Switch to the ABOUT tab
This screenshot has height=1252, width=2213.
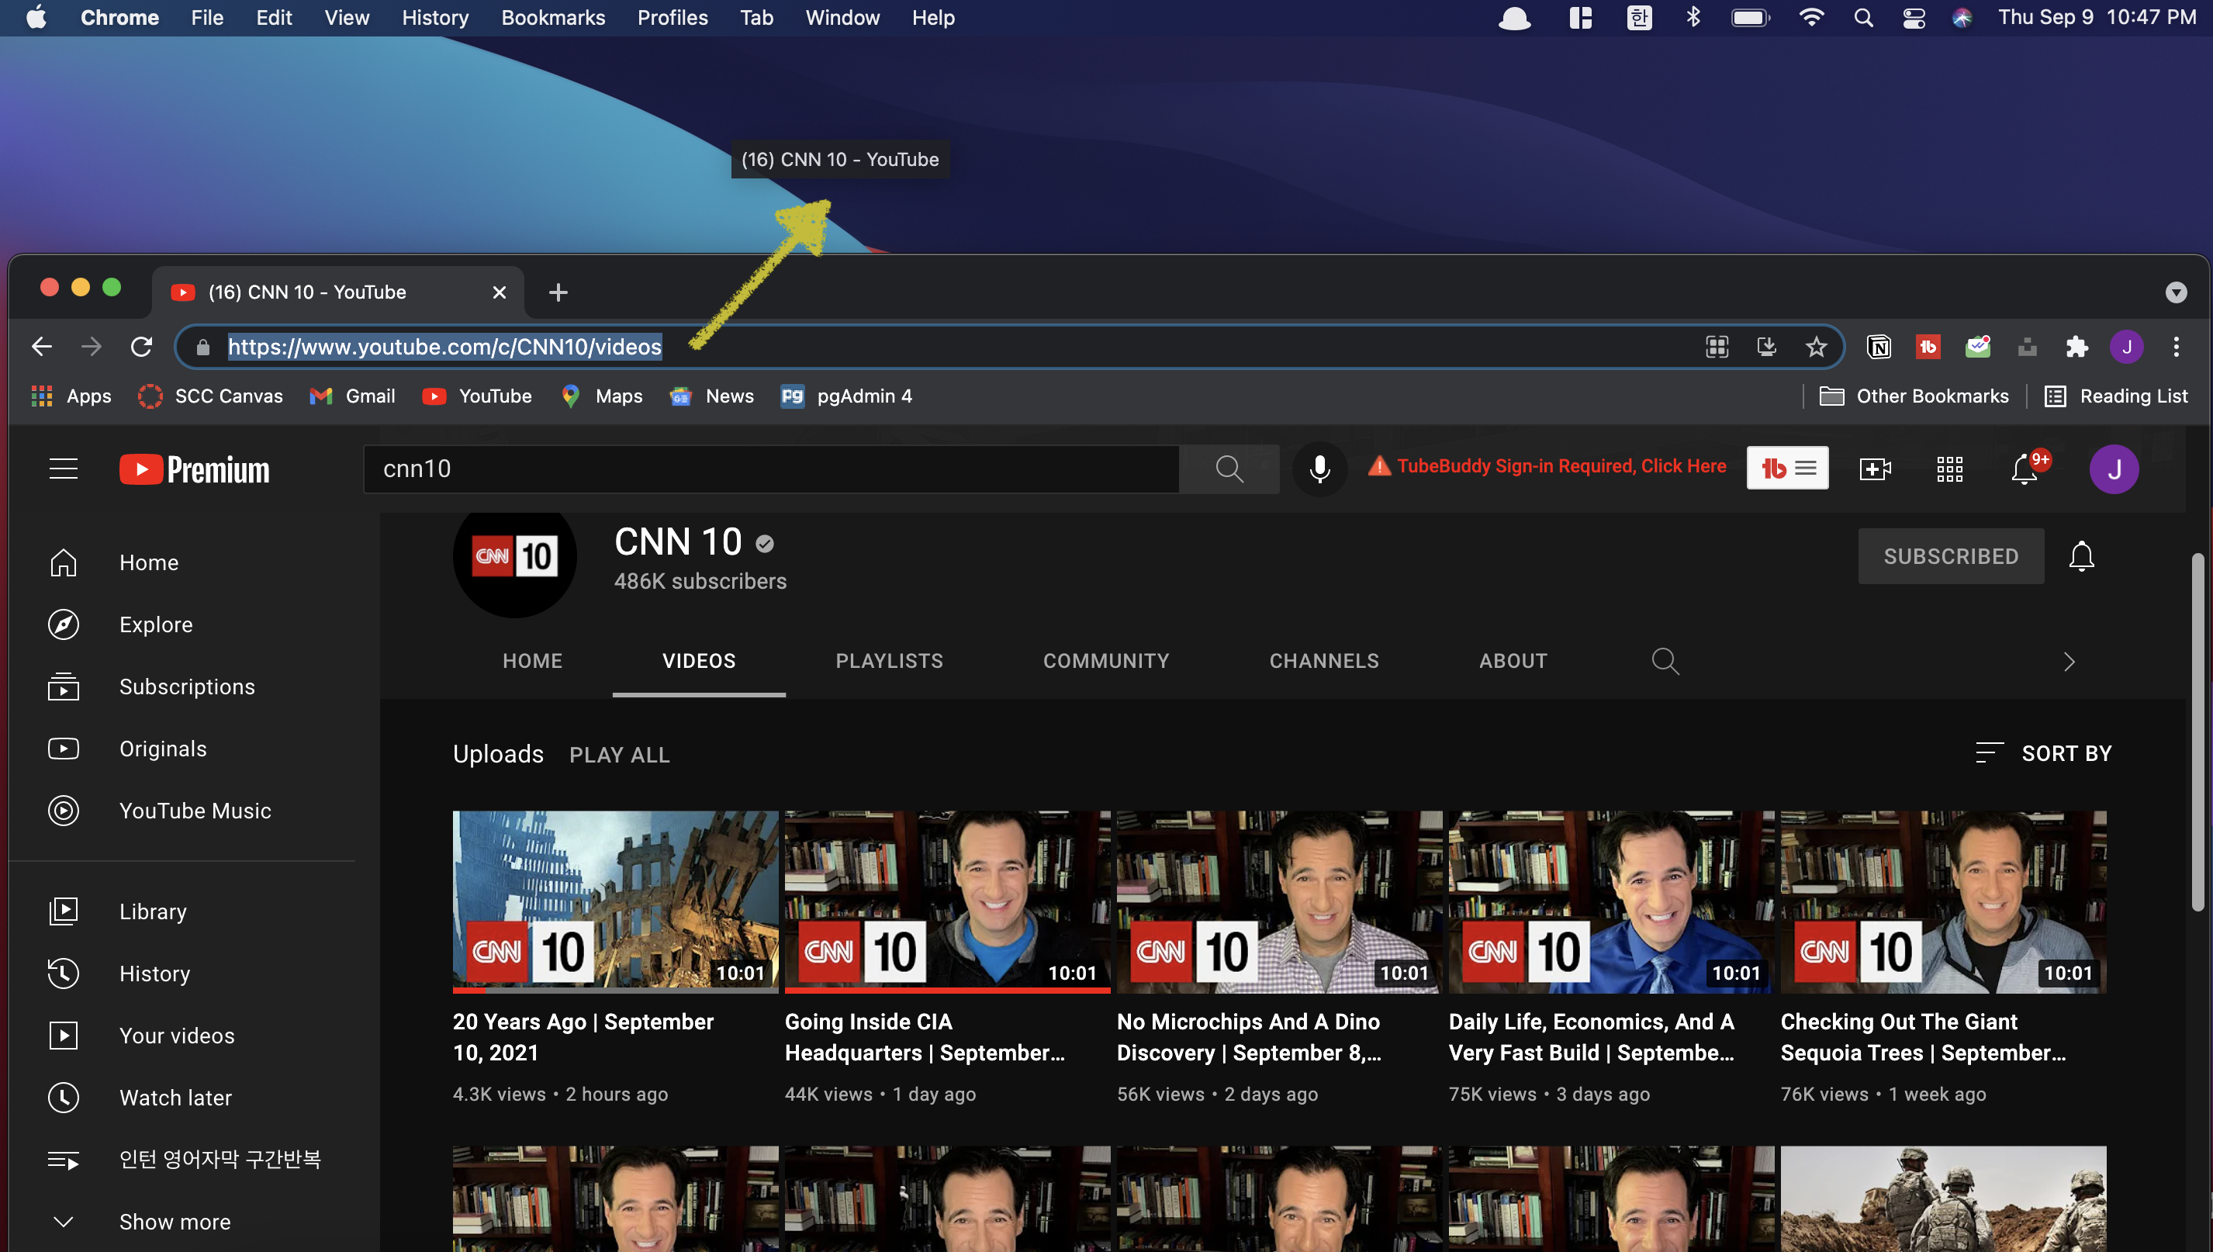pos(1513,661)
